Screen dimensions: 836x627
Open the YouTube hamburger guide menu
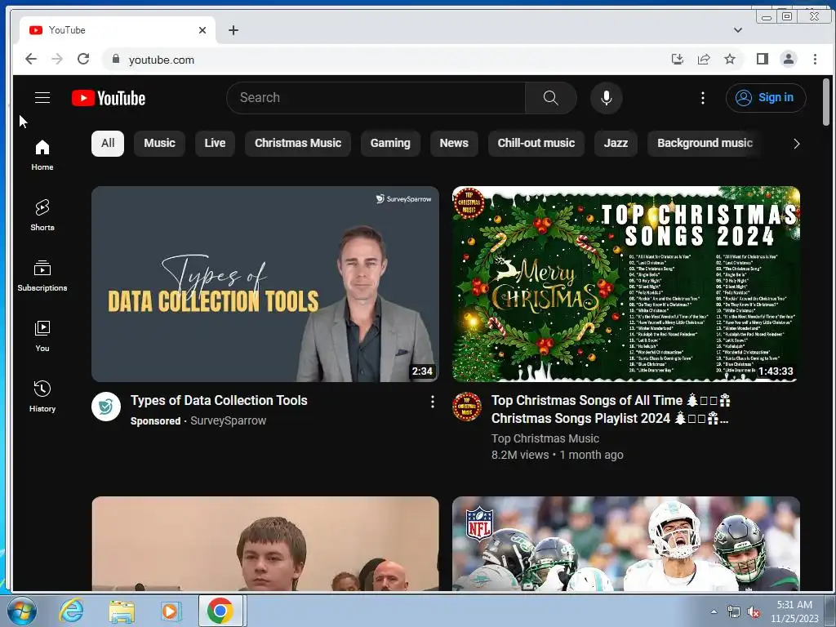[42, 98]
